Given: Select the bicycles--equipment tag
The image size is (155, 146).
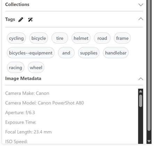Looking at the screenshot, I should [31, 53].
